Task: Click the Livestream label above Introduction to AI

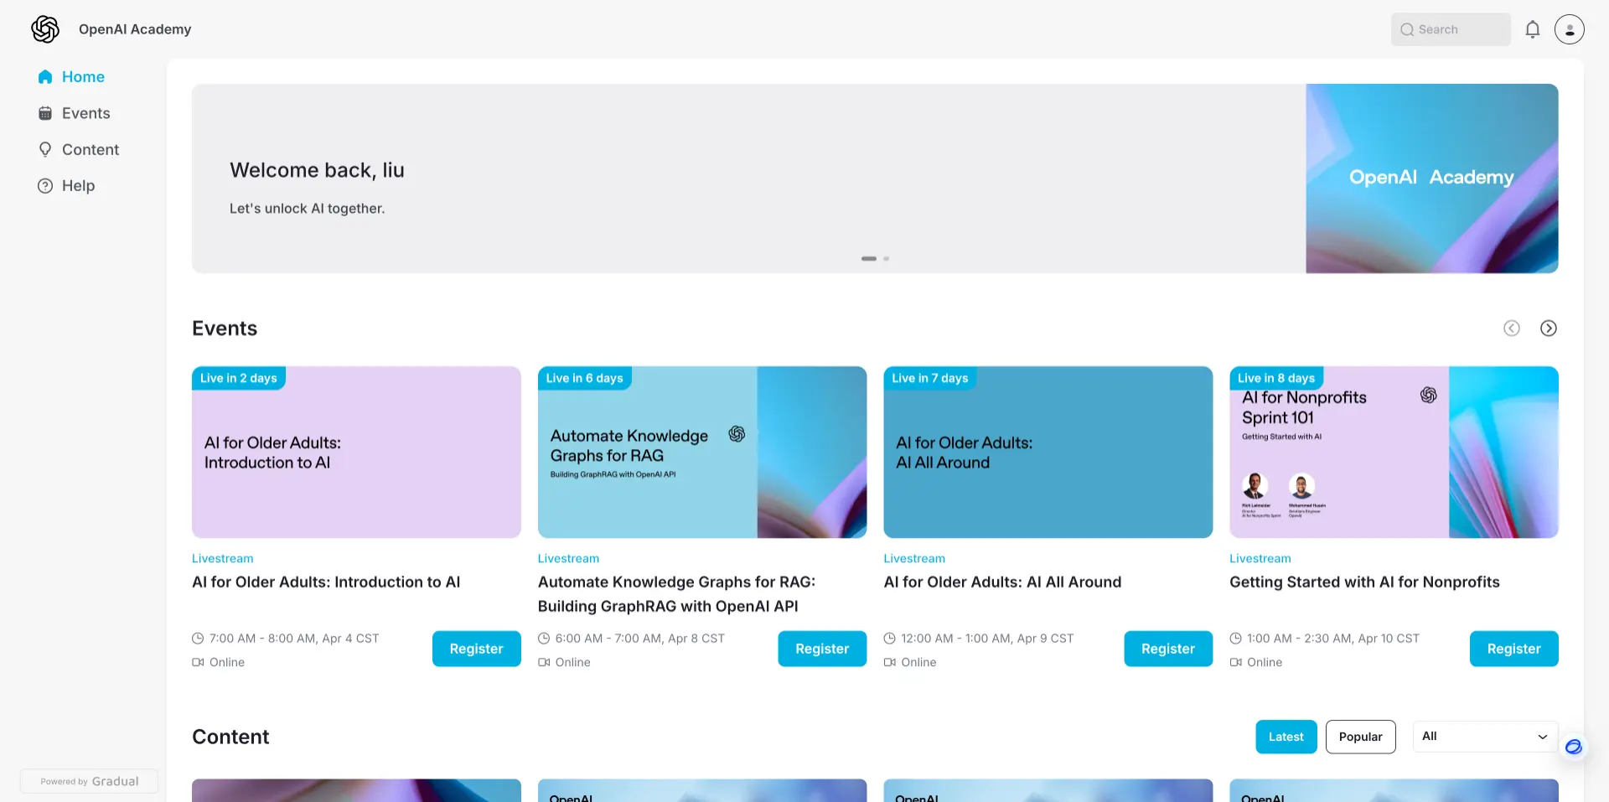Action: (223, 559)
